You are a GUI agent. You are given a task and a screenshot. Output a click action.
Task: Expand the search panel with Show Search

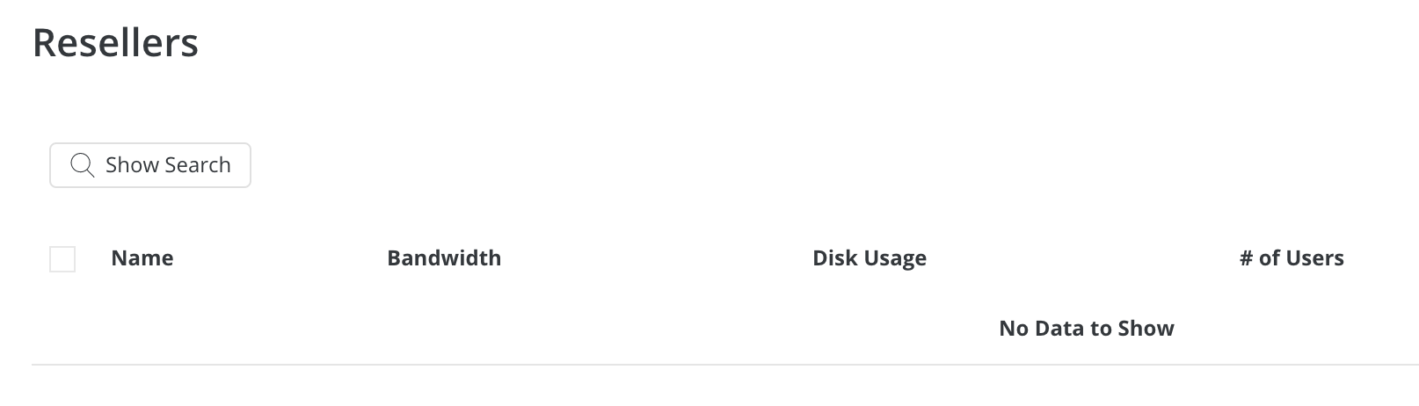pos(150,165)
